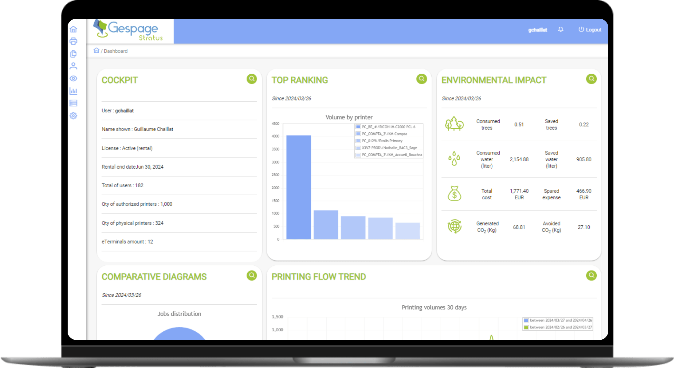Click saved water value 905.80
The image size is (676, 371).
[584, 160]
